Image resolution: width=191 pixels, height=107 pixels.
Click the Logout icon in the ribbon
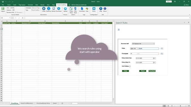3,9
